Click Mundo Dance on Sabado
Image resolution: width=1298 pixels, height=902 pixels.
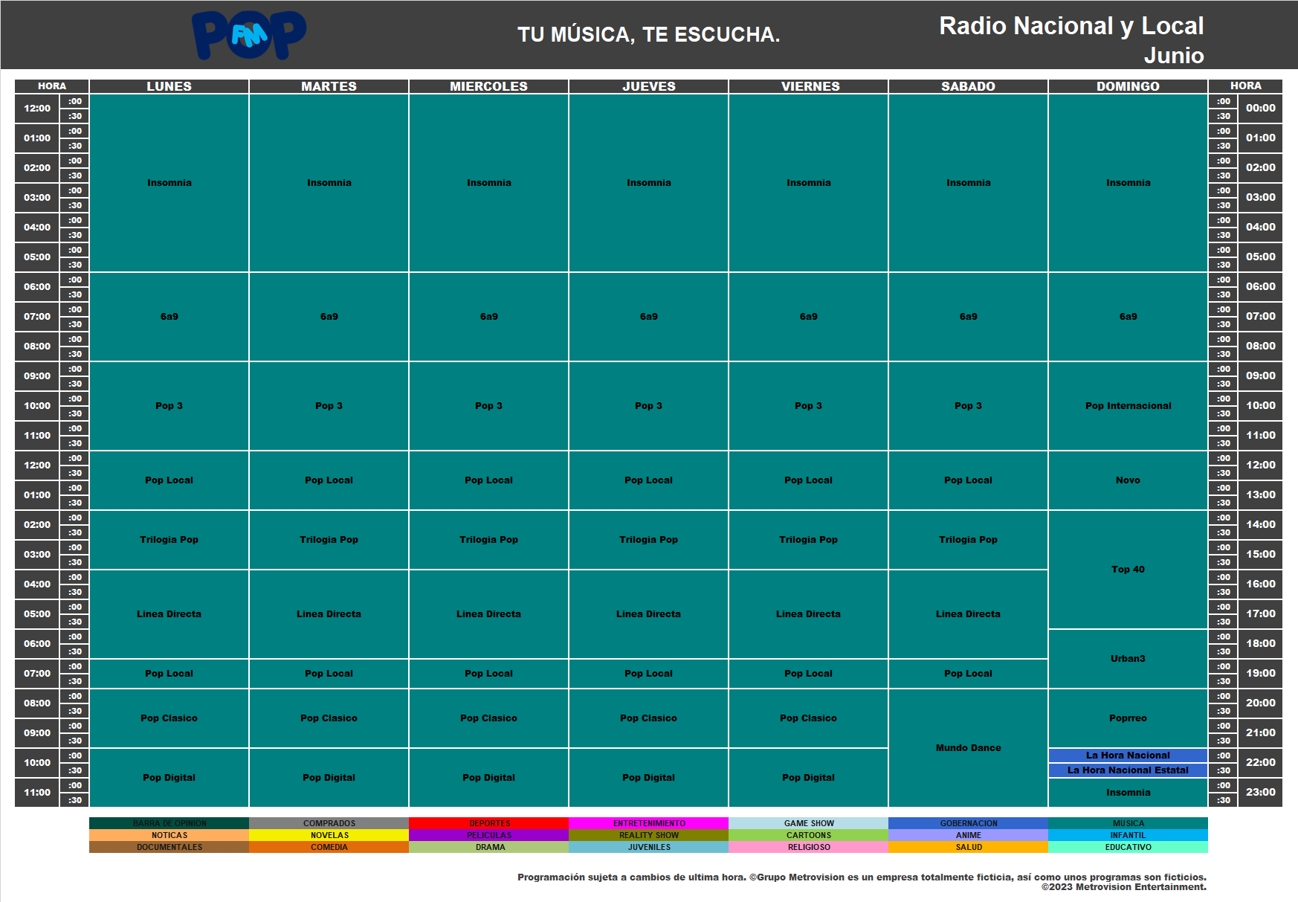[x=968, y=748]
